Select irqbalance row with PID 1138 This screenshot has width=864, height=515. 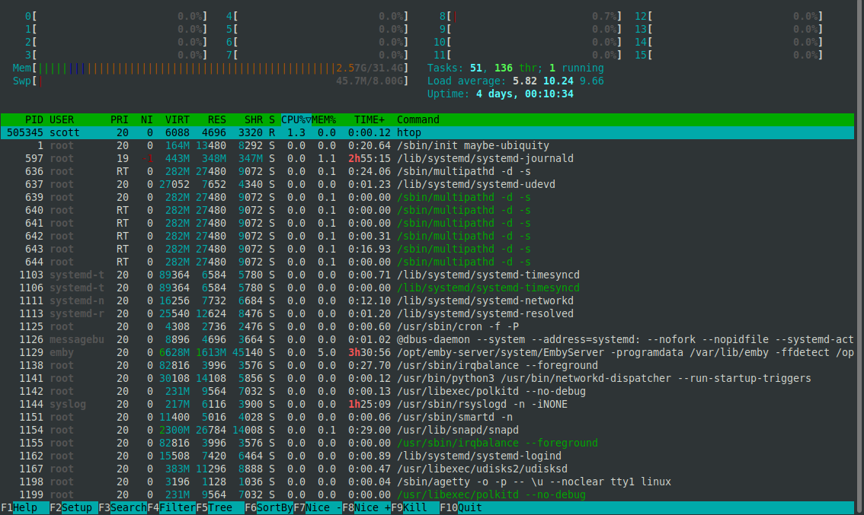[427, 365]
